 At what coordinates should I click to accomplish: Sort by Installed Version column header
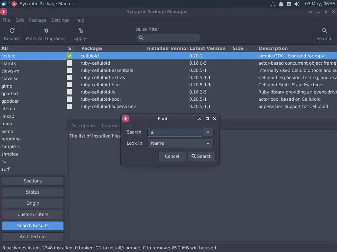point(167,49)
